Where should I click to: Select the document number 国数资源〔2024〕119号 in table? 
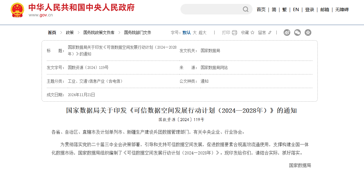tap(88, 67)
